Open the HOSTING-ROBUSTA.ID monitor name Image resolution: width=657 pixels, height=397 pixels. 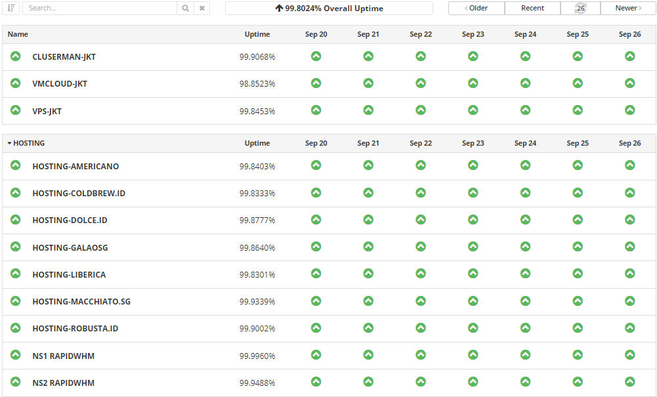75,328
